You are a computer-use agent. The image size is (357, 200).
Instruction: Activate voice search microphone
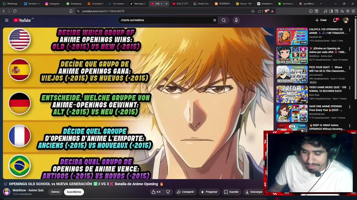tap(236, 20)
